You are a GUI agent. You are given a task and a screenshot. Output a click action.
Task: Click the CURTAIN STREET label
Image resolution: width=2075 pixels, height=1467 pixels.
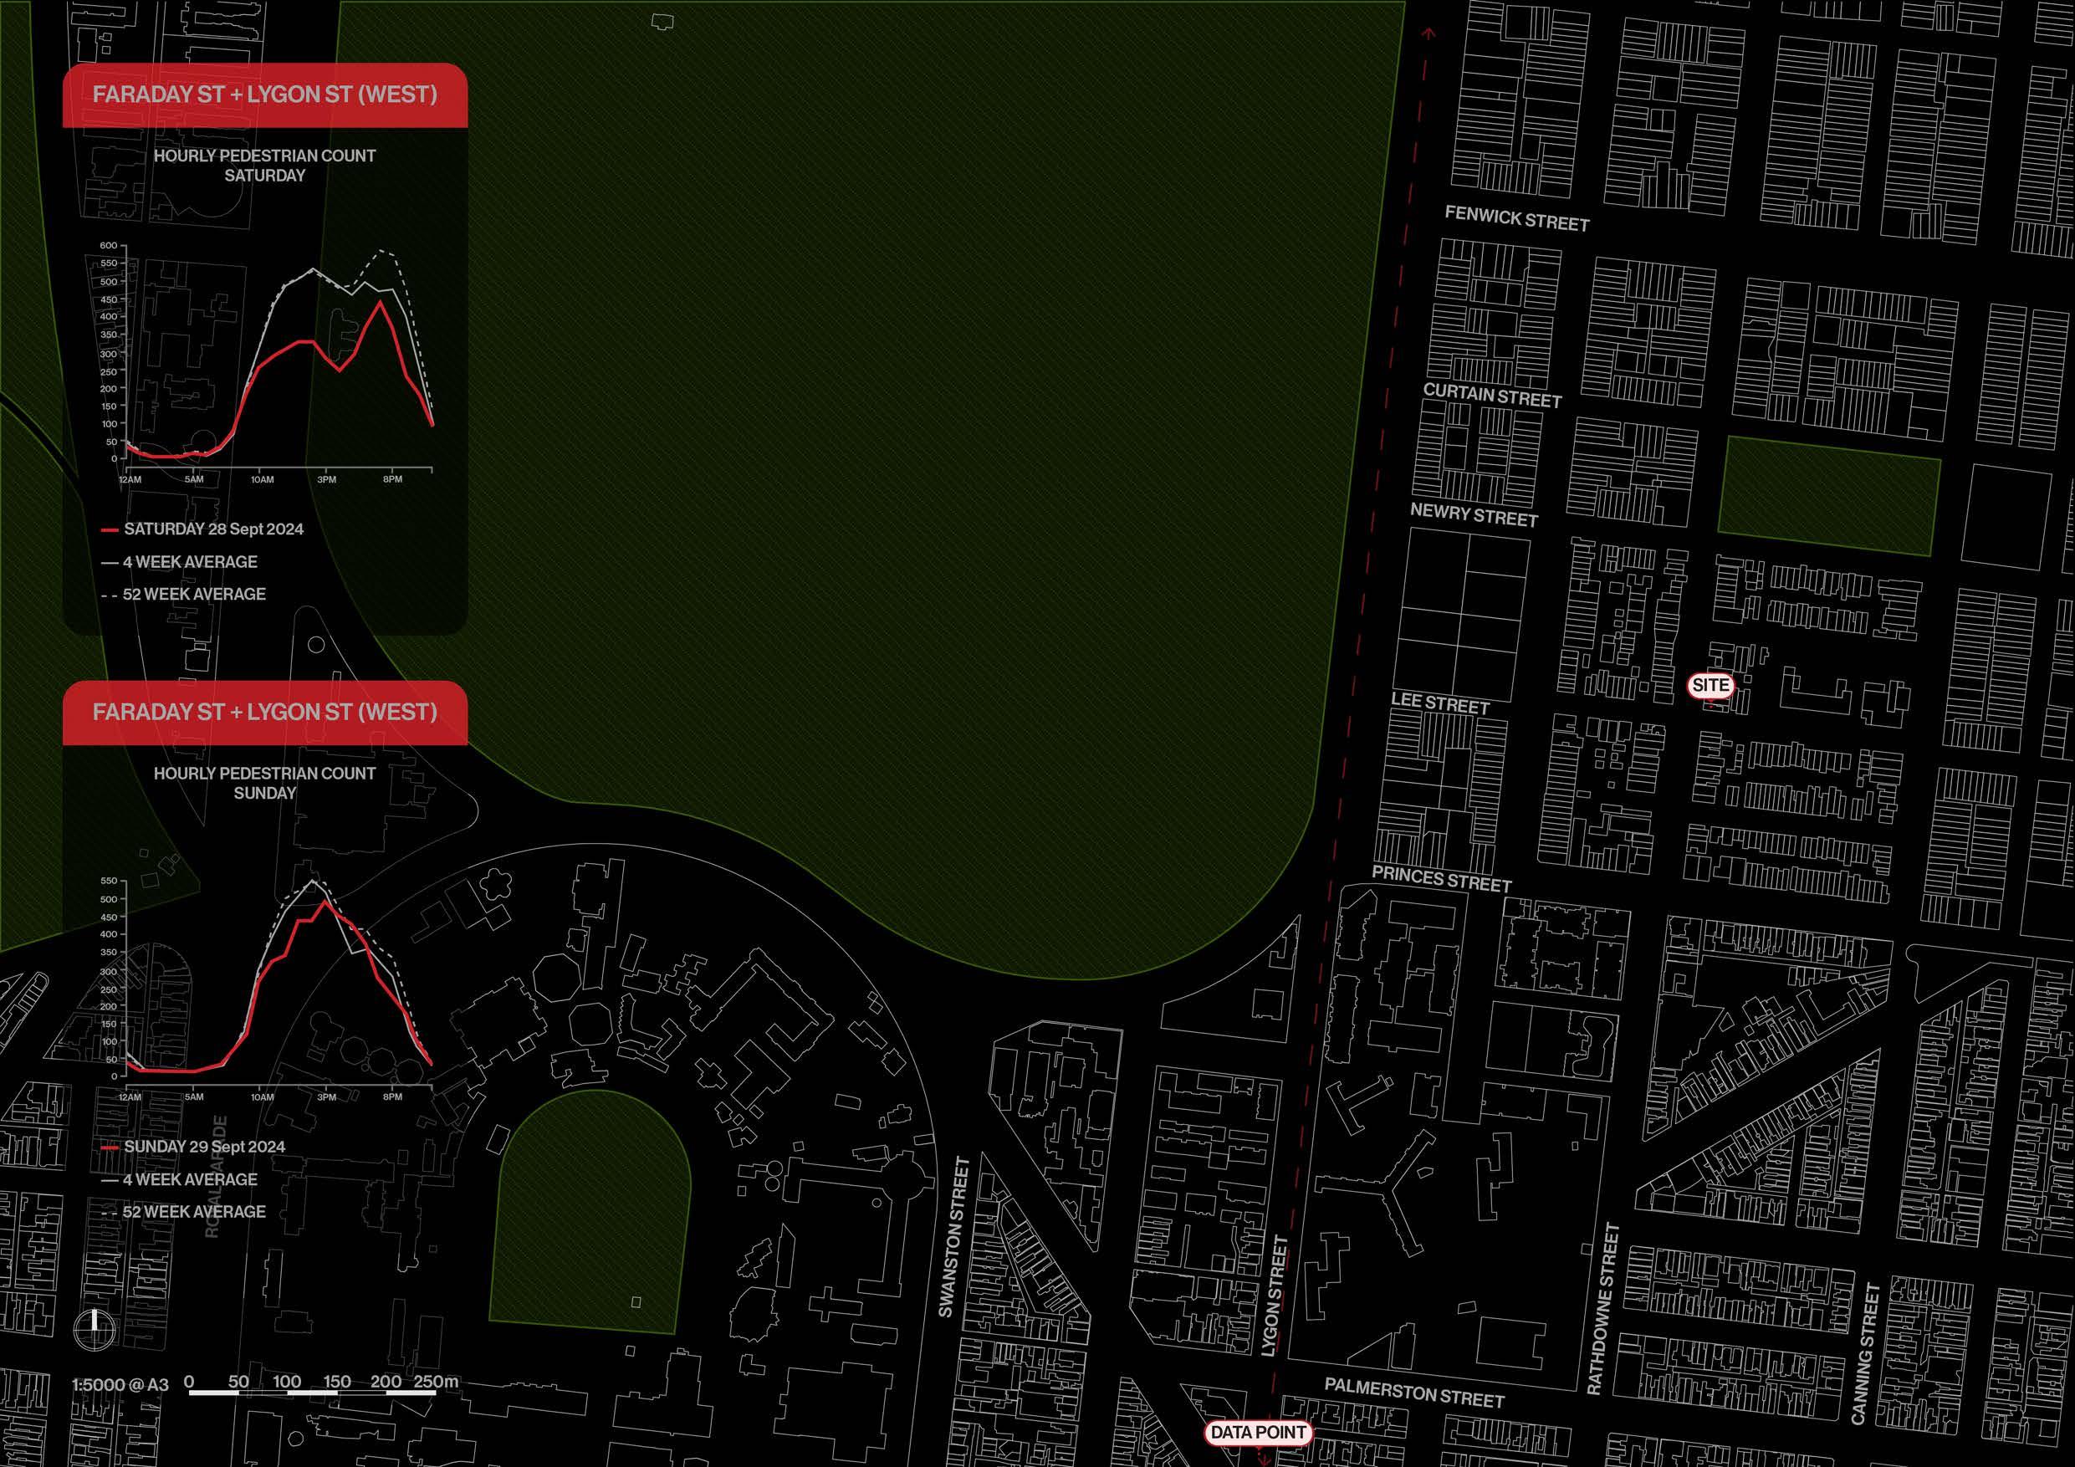[x=1492, y=395]
